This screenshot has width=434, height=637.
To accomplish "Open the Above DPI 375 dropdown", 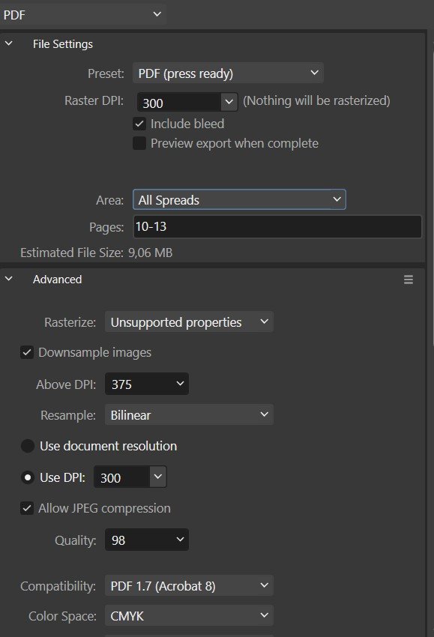I will pyautogui.click(x=147, y=384).
